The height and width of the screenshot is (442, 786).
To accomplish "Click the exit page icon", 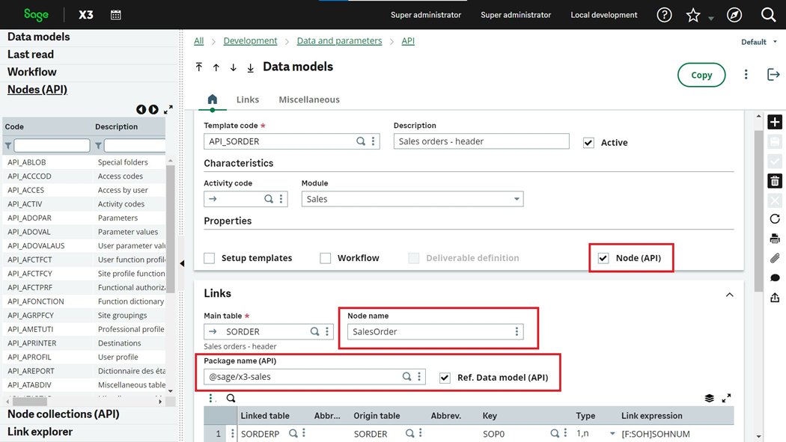I will pyautogui.click(x=773, y=75).
